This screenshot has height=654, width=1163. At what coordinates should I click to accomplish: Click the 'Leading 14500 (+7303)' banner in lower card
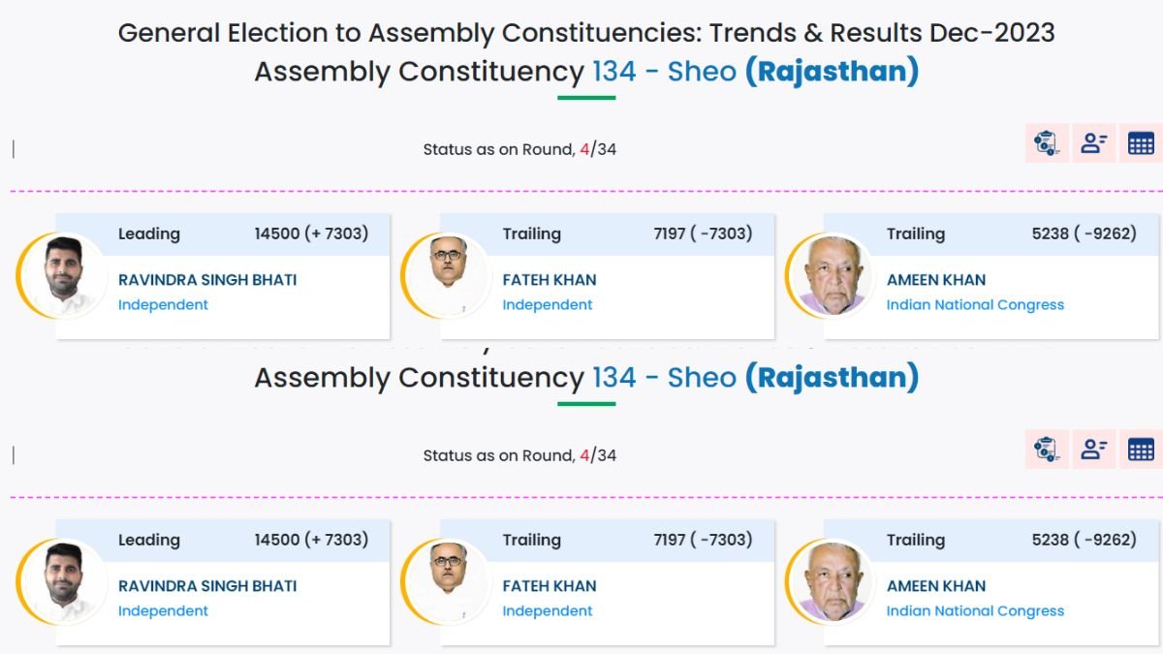tap(242, 540)
